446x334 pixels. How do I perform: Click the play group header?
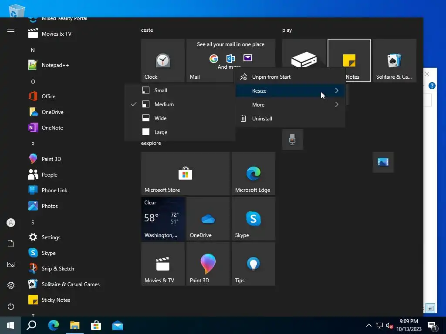[x=287, y=30]
